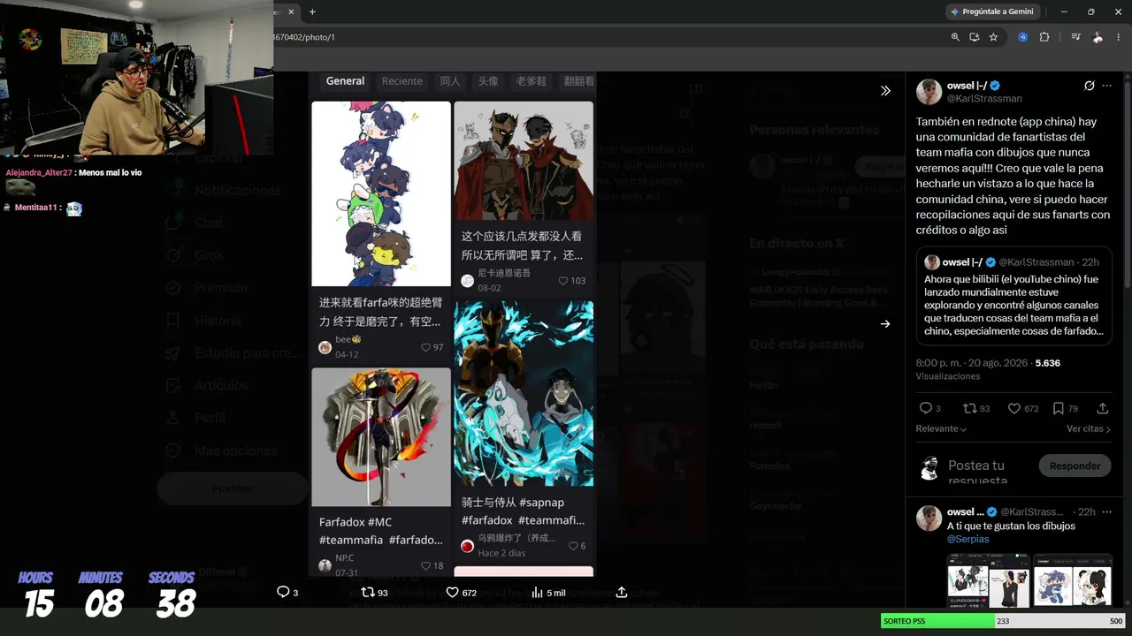Click the Pregúntale a Gemini button
The width and height of the screenshot is (1132, 636).
click(x=991, y=11)
